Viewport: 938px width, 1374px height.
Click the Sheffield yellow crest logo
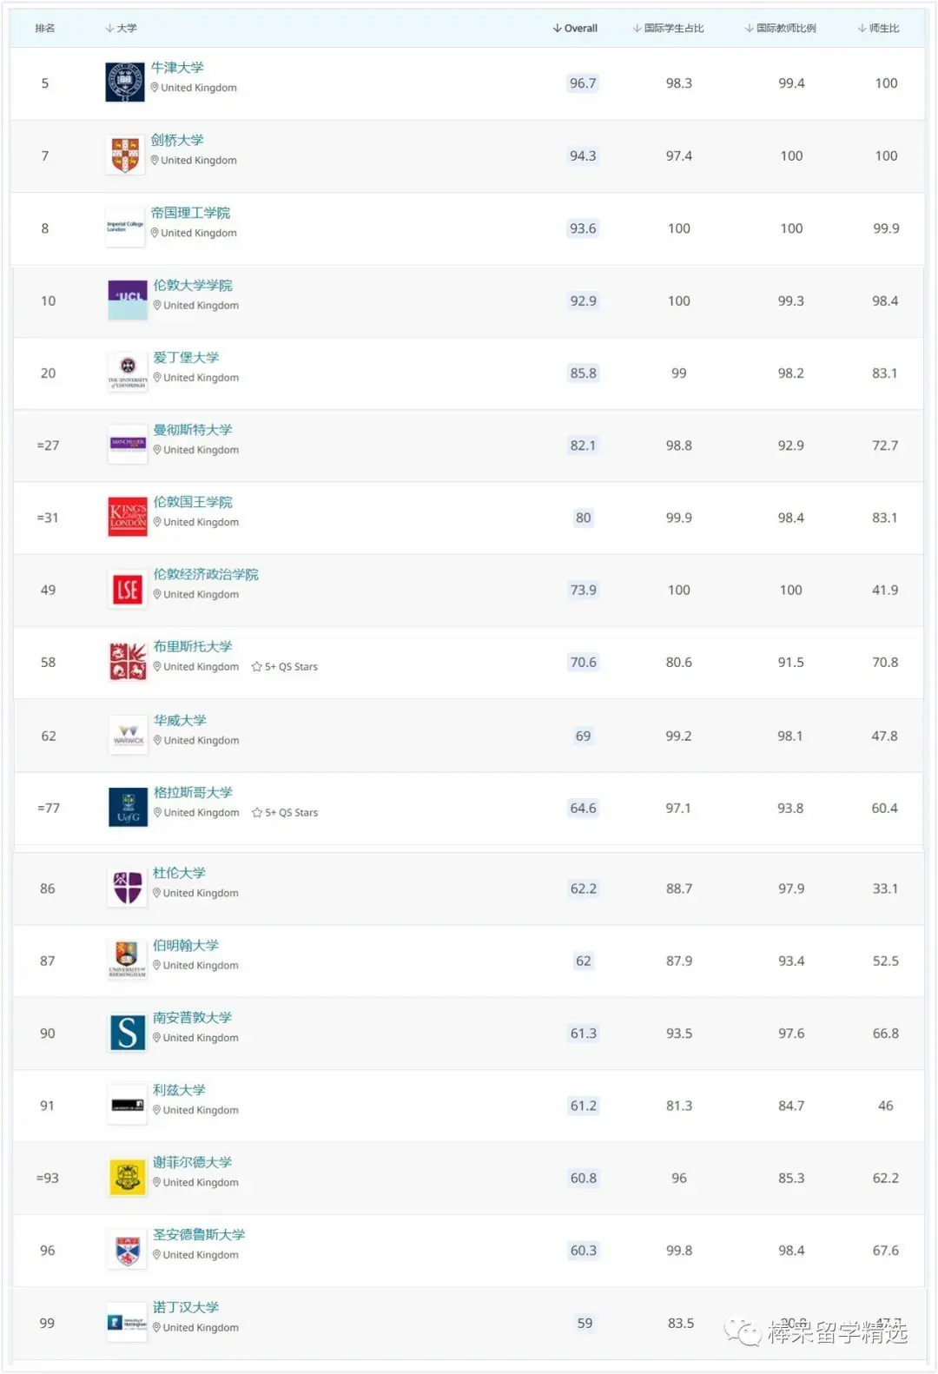pyautogui.click(x=128, y=1178)
